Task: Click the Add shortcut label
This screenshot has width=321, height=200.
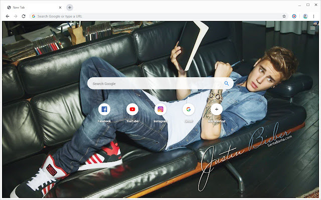Action: (217, 121)
